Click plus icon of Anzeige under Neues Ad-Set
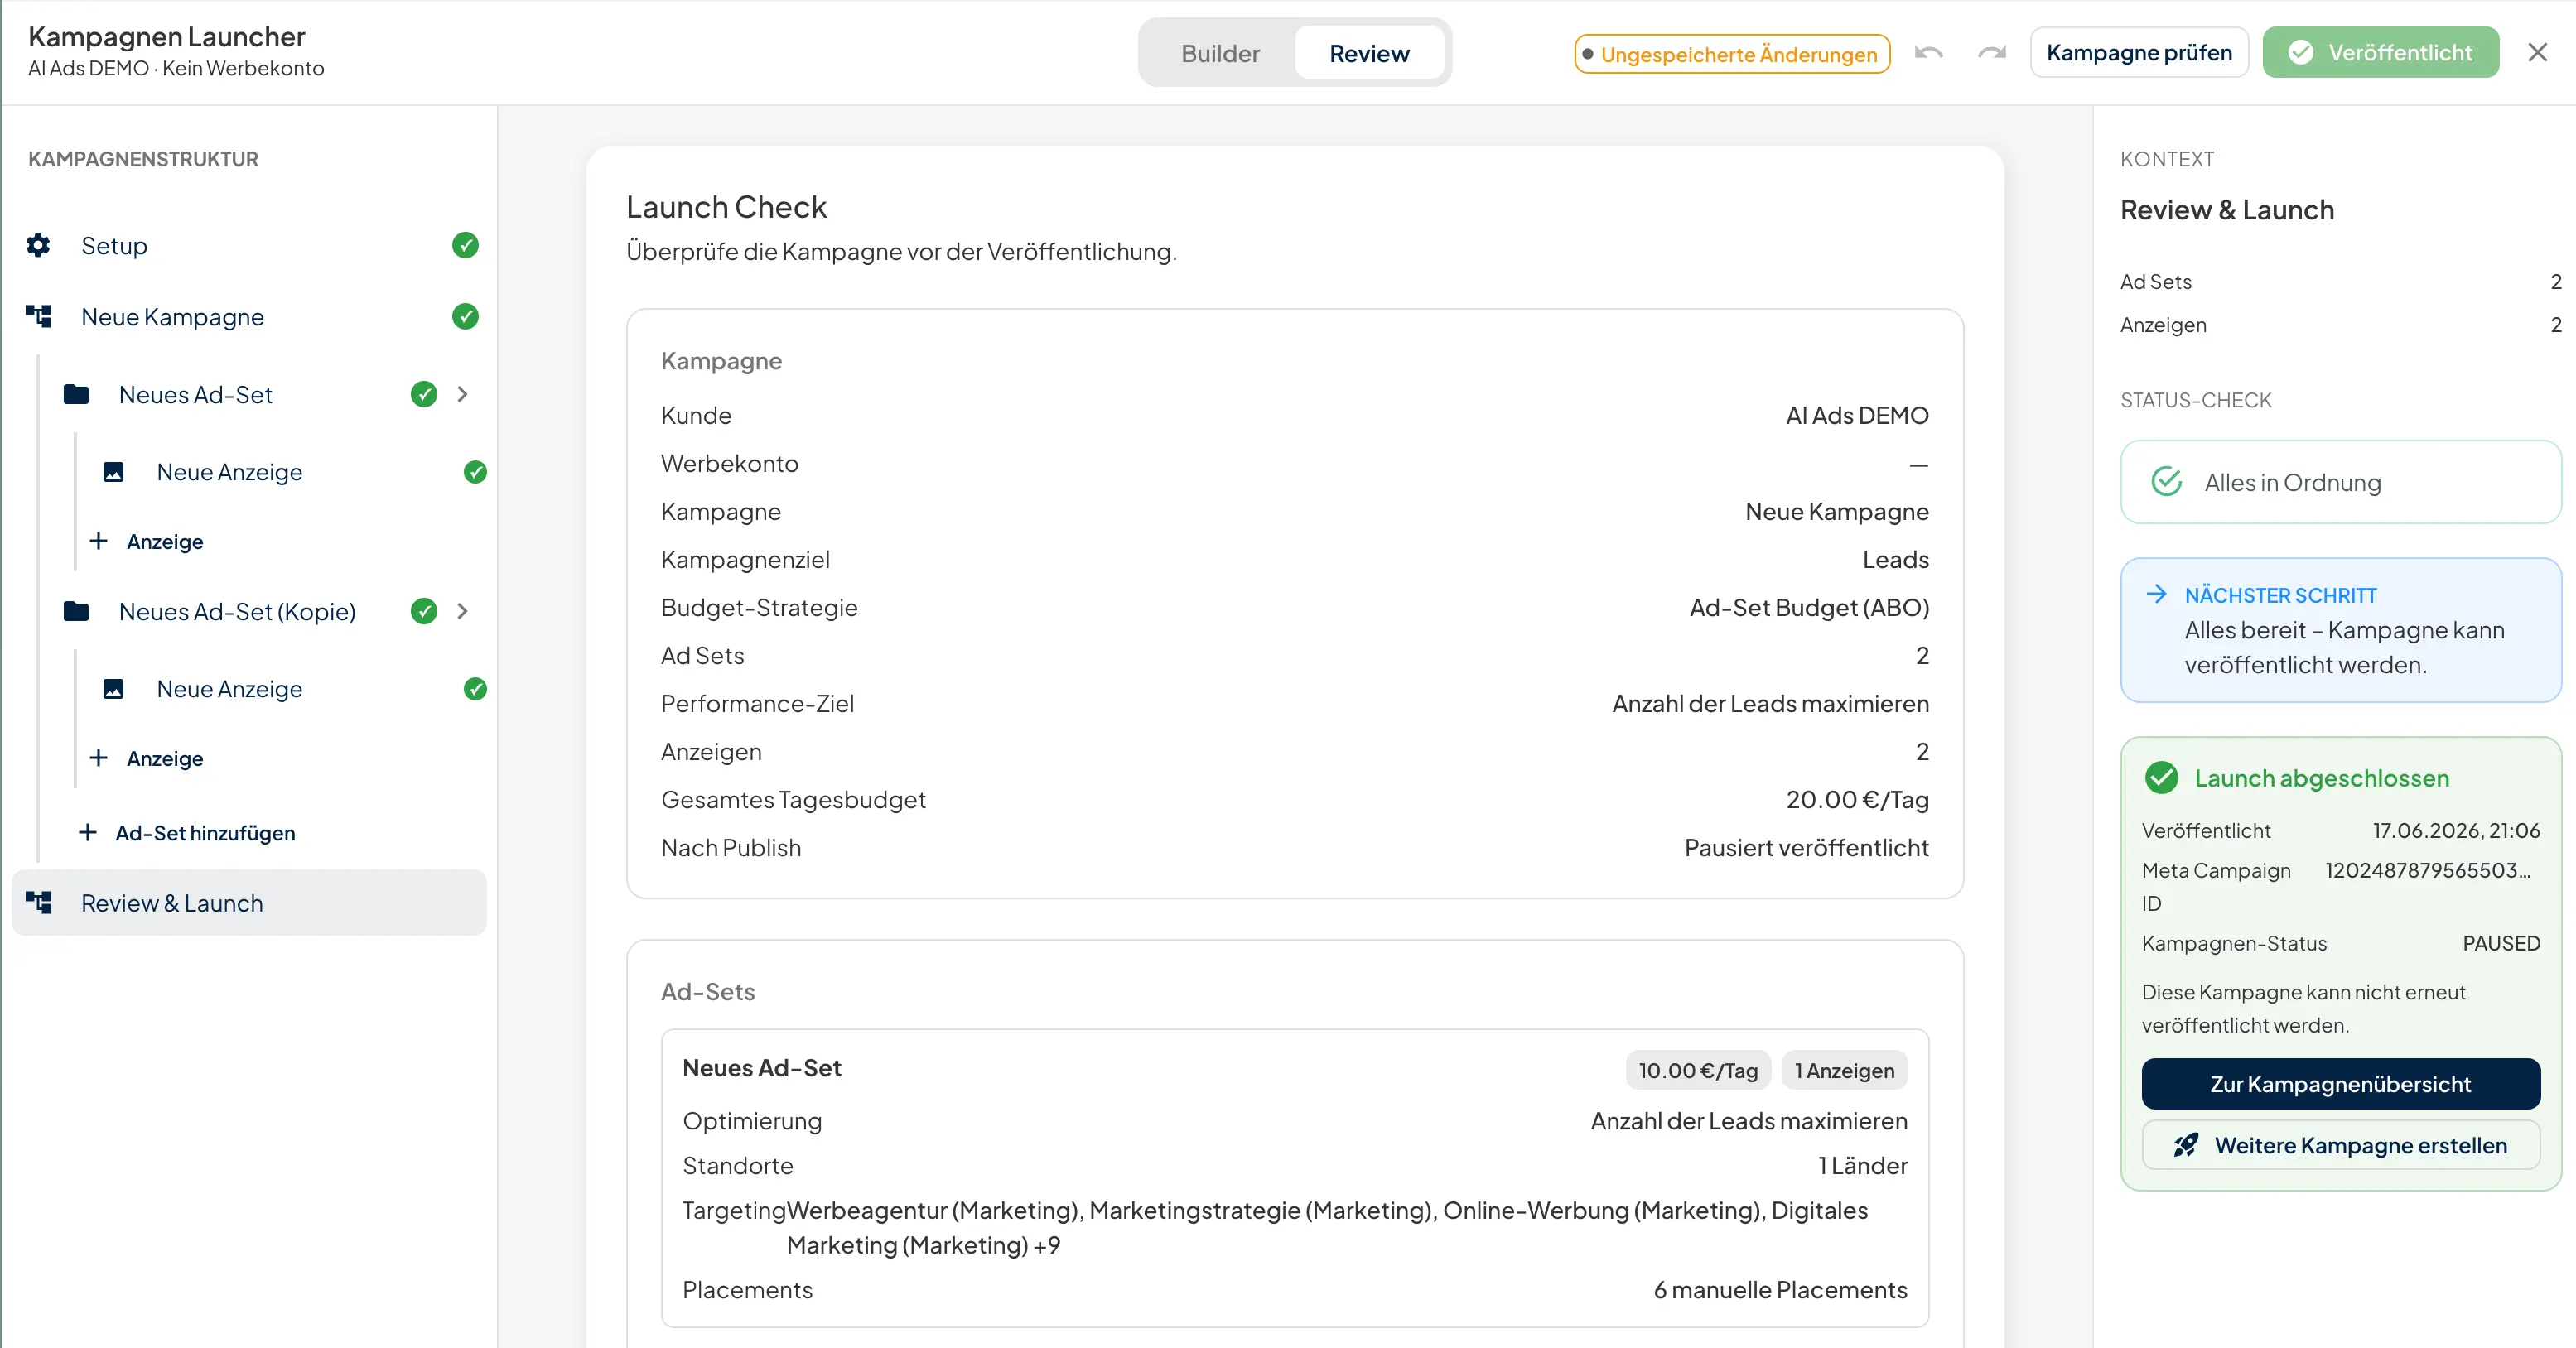The image size is (2576, 1348). (x=98, y=541)
